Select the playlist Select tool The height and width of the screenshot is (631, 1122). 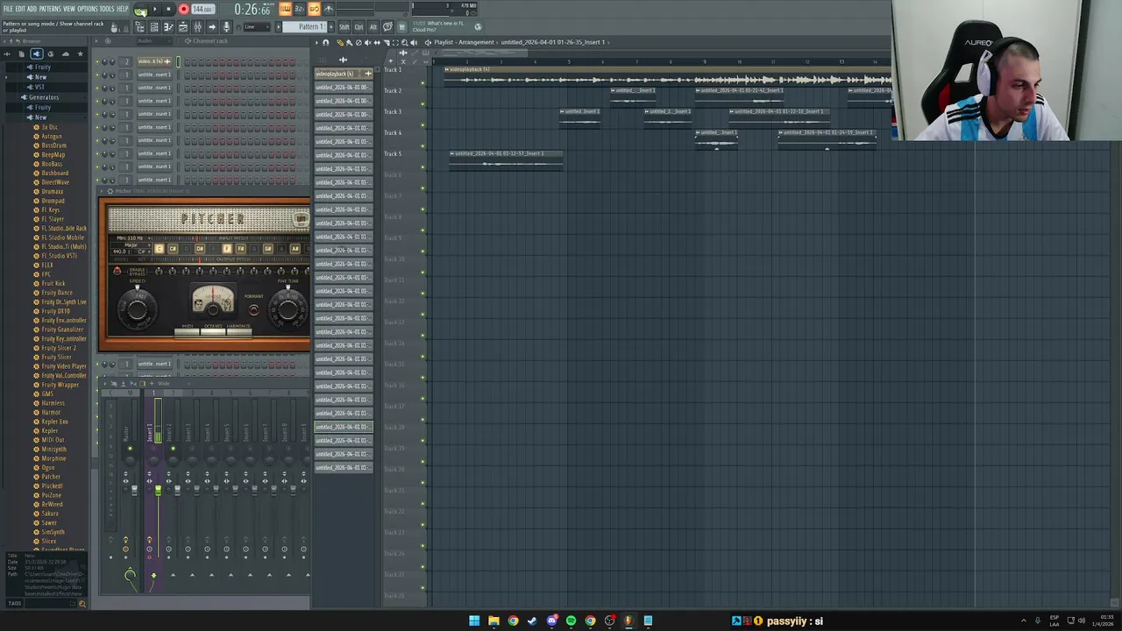395,42
